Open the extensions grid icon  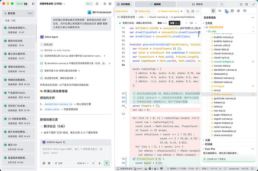coord(232,11)
